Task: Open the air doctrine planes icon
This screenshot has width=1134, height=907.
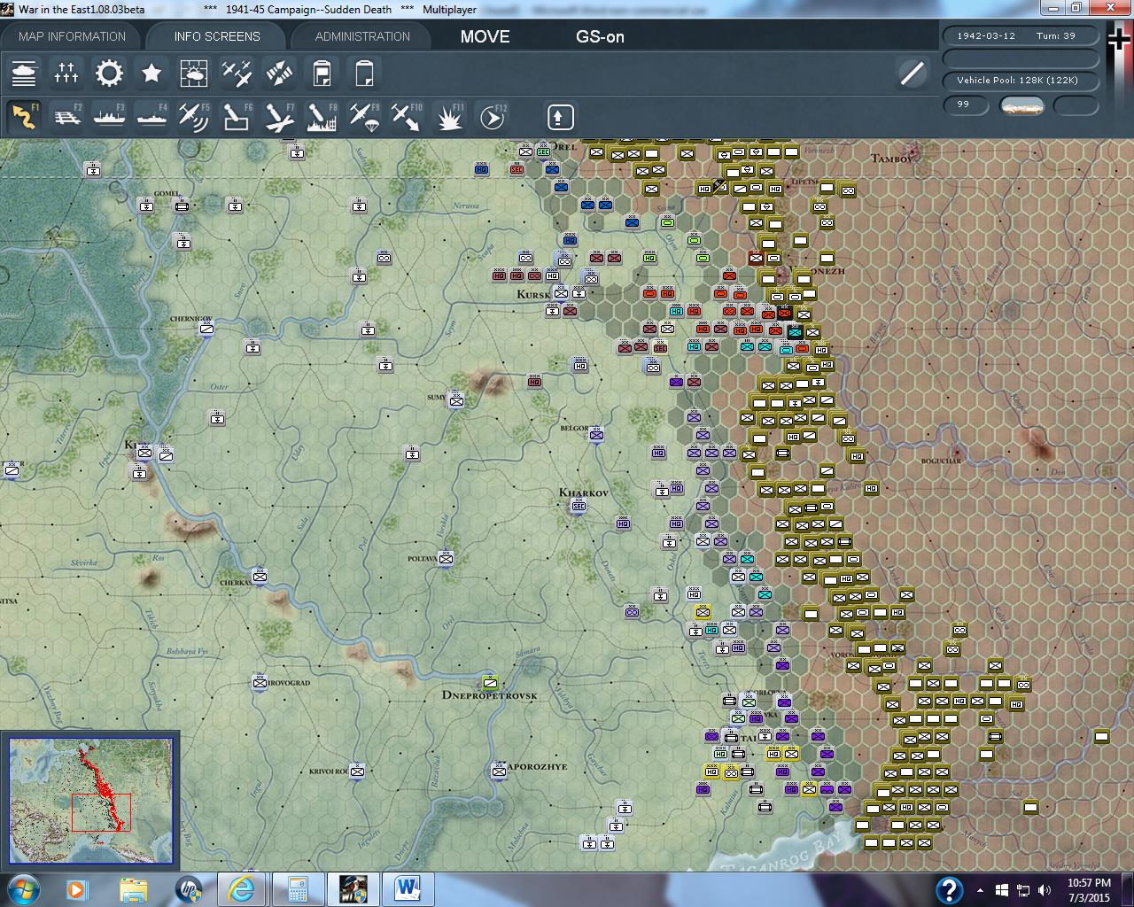Action: point(237,74)
